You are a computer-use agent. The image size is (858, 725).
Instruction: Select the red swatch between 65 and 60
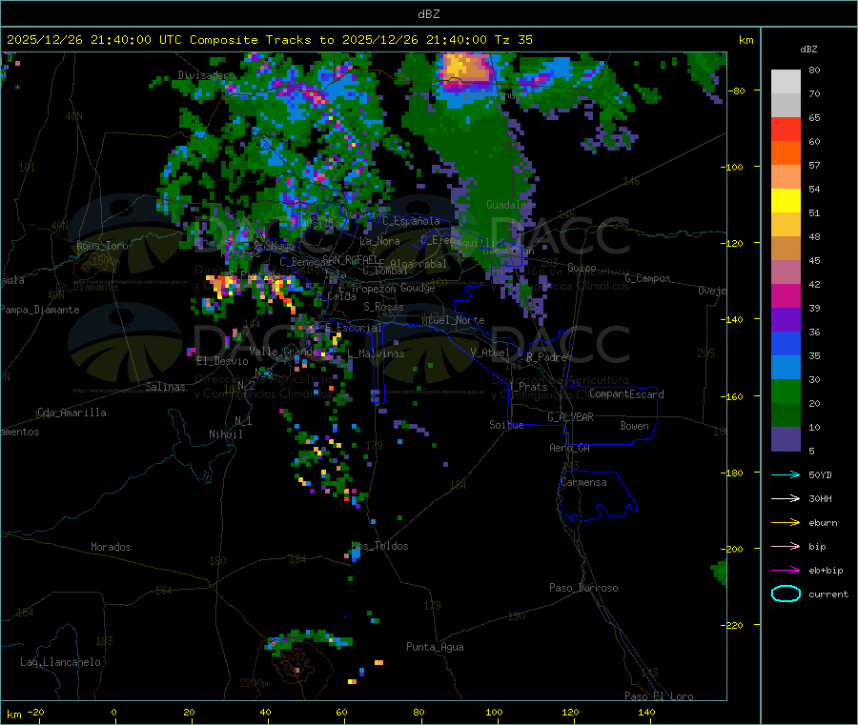(x=786, y=130)
